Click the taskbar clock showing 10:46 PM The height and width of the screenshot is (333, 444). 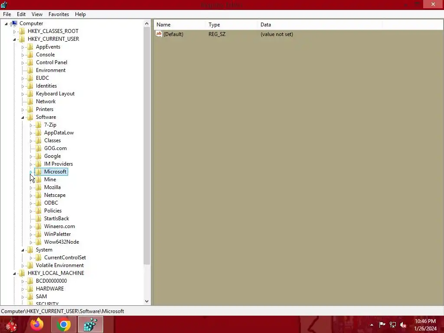coord(425,324)
